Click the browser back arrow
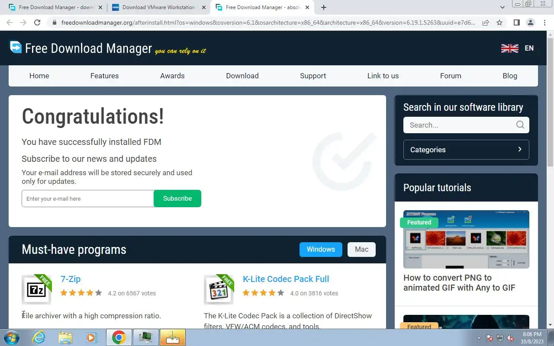 click(x=10, y=22)
